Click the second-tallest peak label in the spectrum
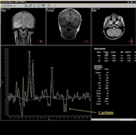The image size is (136, 135). pyautogui.click(x=33, y=61)
